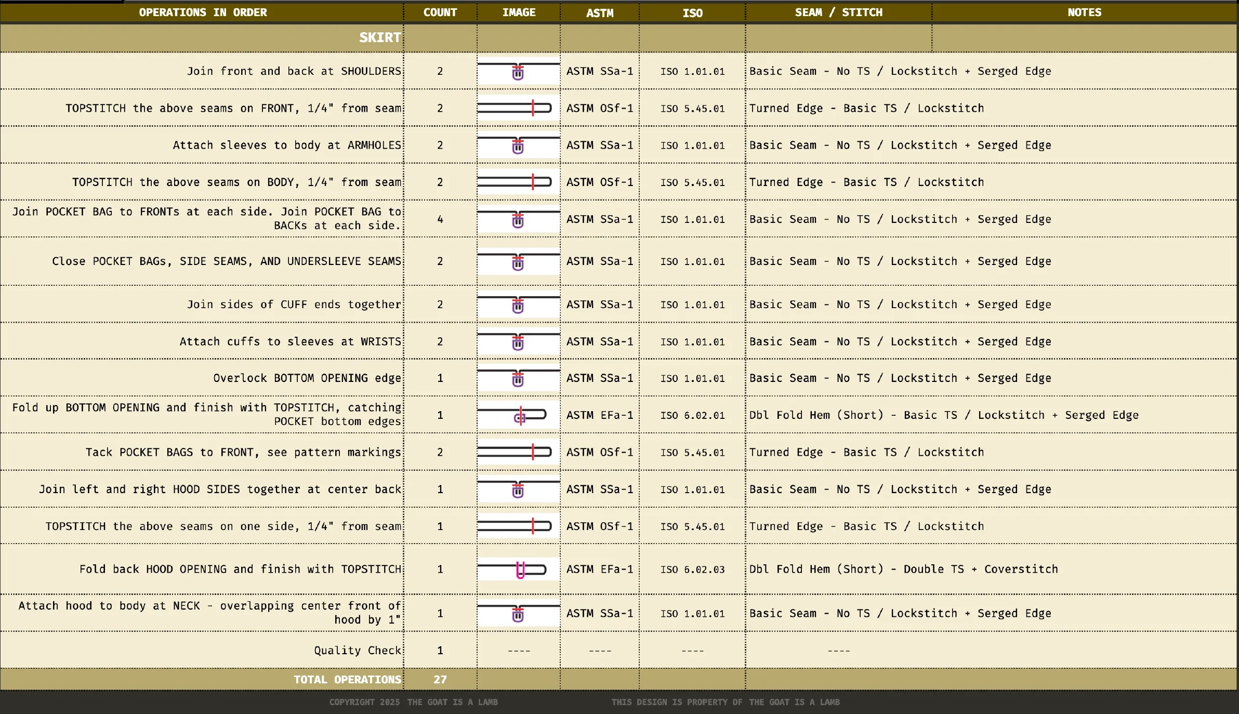Click seam diagram icon for SHOULDERS row

[518, 71]
